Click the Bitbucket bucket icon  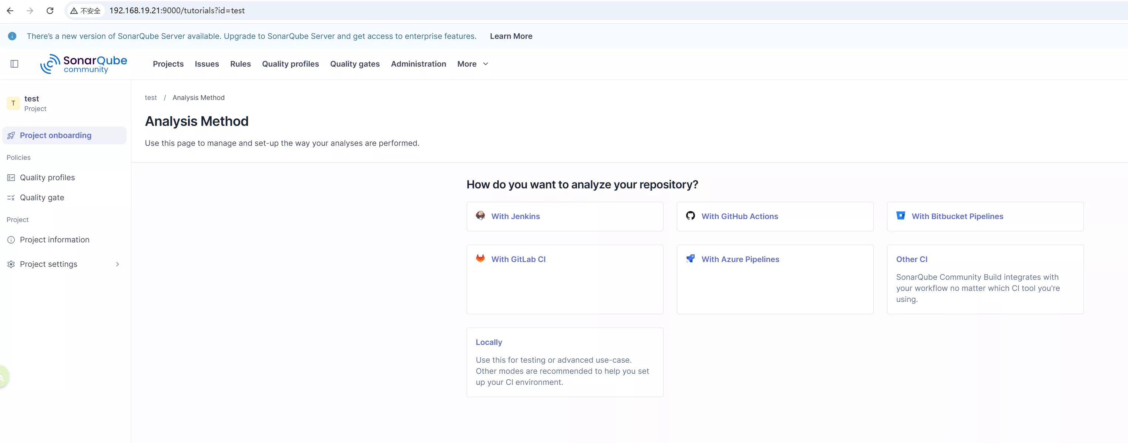901,215
